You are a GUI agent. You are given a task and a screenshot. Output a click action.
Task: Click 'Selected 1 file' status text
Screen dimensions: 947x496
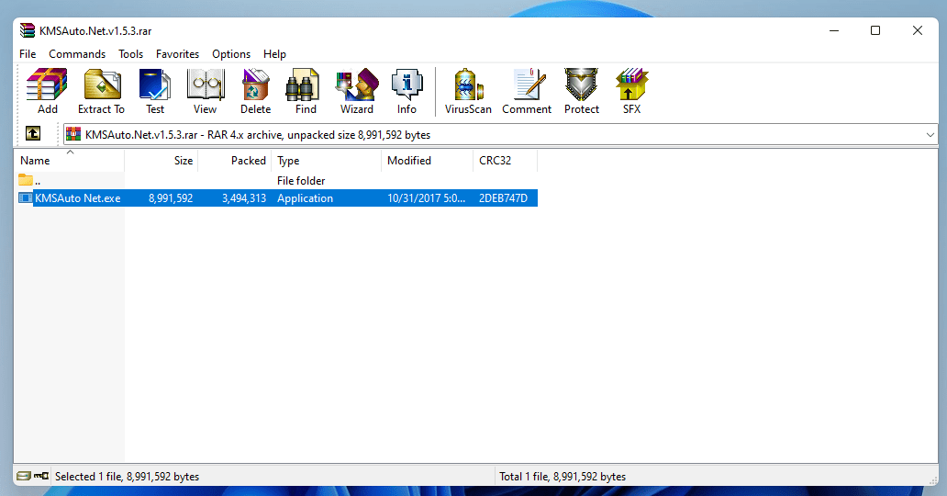[x=127, y=476]
